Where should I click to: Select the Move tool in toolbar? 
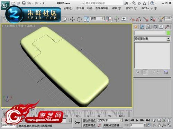[72, 19]
